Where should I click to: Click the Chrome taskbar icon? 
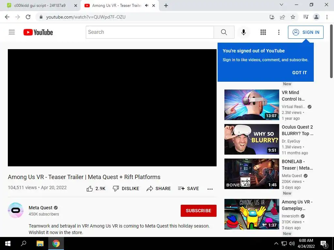pyautogui.click(x=56, y=243)
